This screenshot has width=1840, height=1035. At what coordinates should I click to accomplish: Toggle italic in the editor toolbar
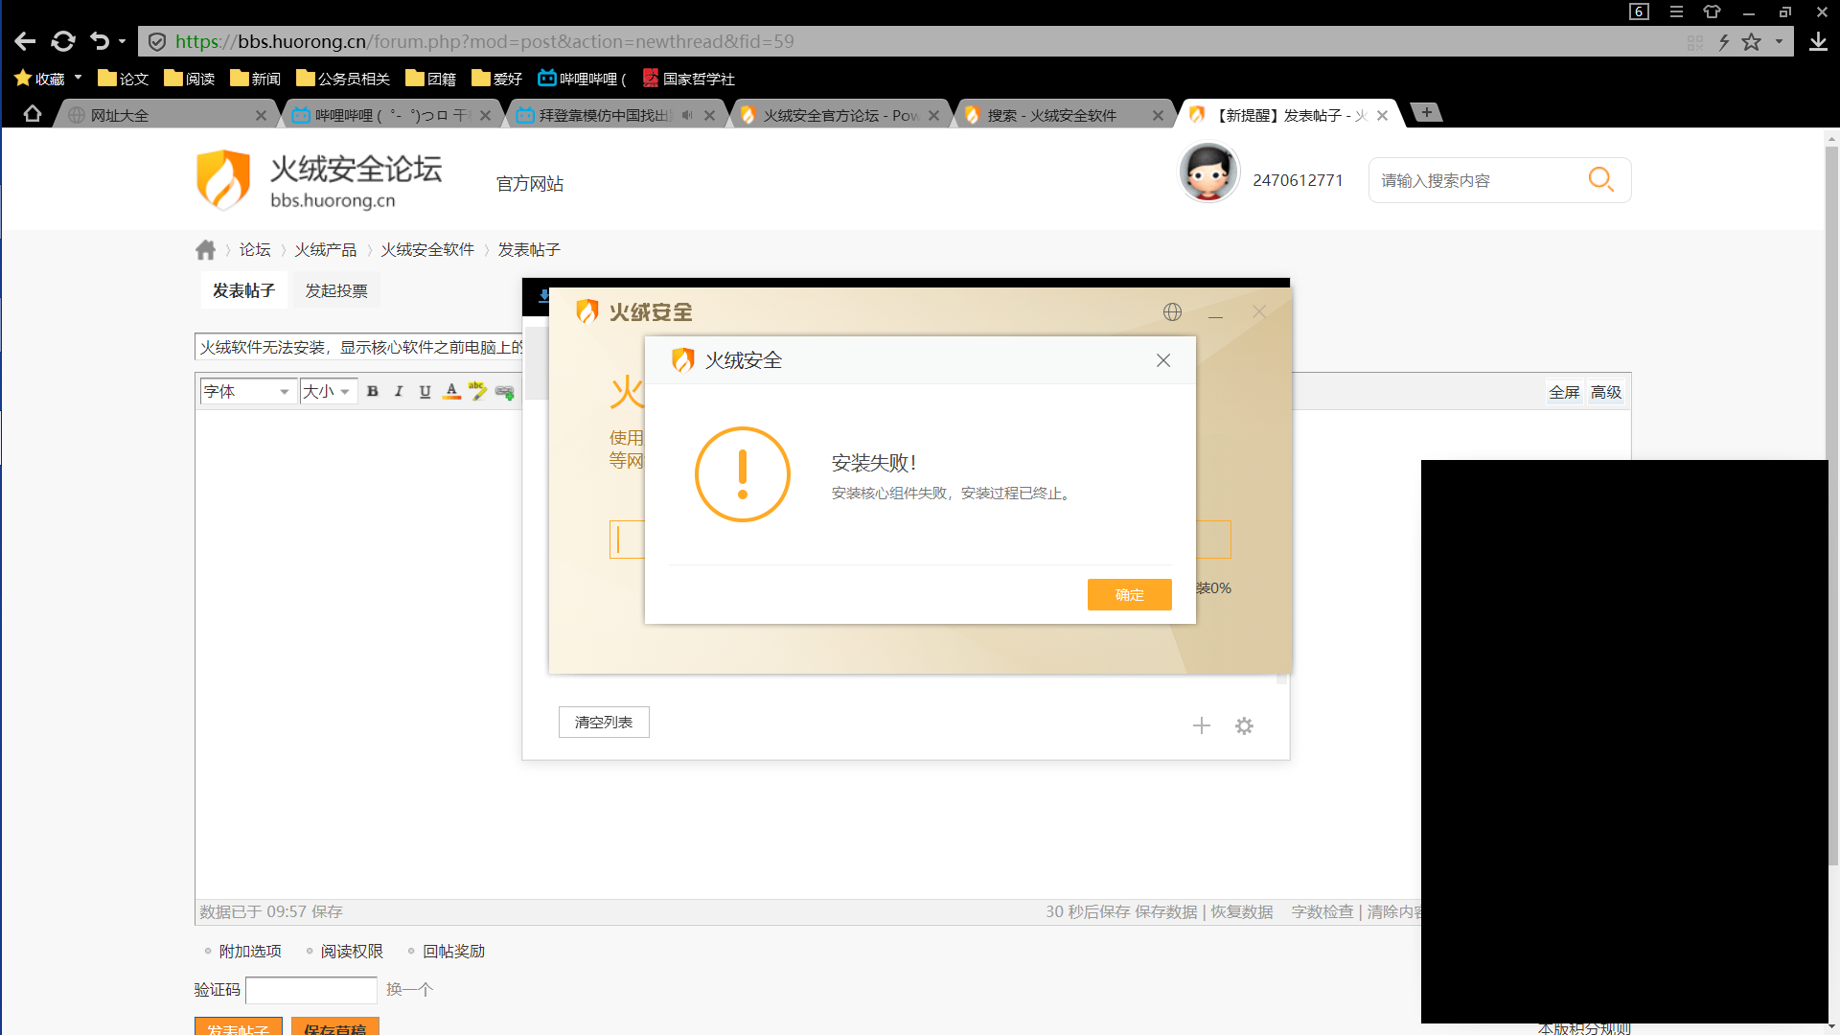point(399,391)
